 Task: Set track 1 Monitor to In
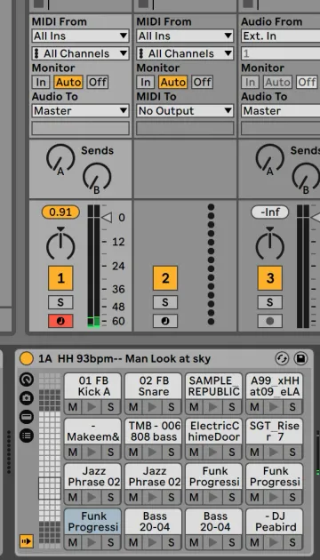click(x=41, y=82)
